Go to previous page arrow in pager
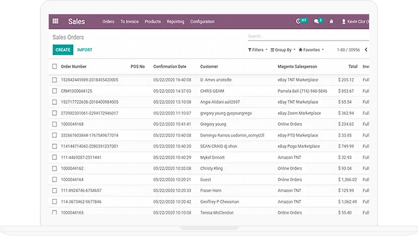 point(366,50)
